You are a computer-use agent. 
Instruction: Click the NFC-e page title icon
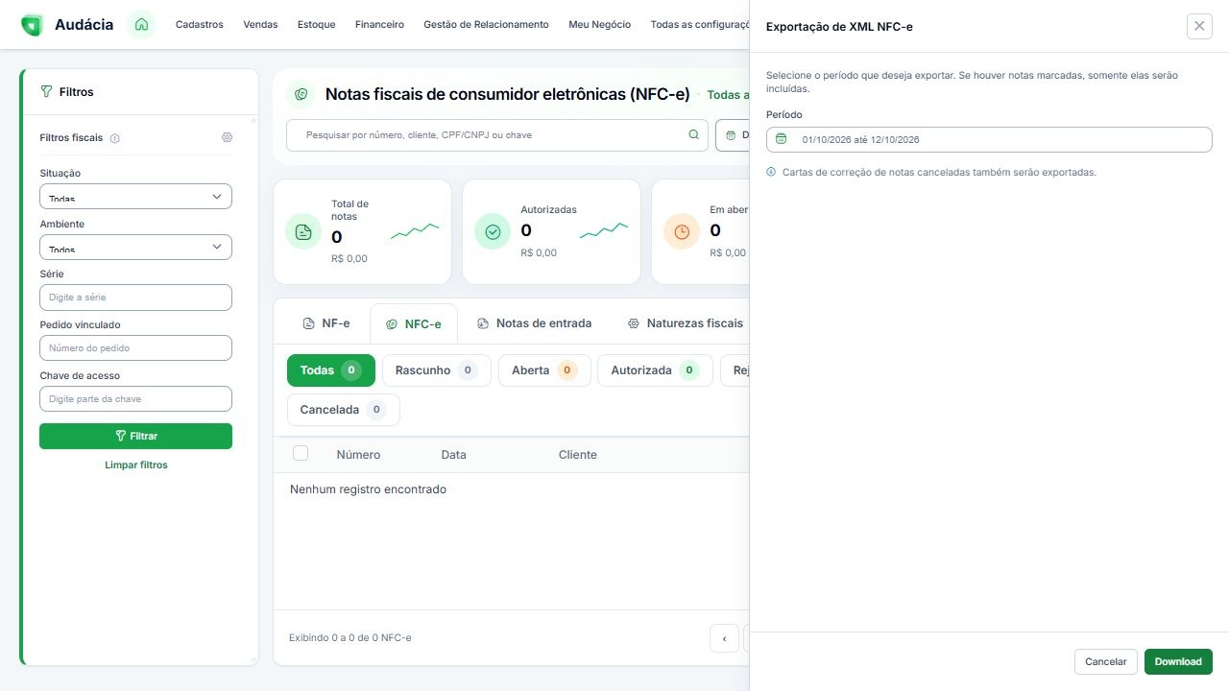[301, 94]
